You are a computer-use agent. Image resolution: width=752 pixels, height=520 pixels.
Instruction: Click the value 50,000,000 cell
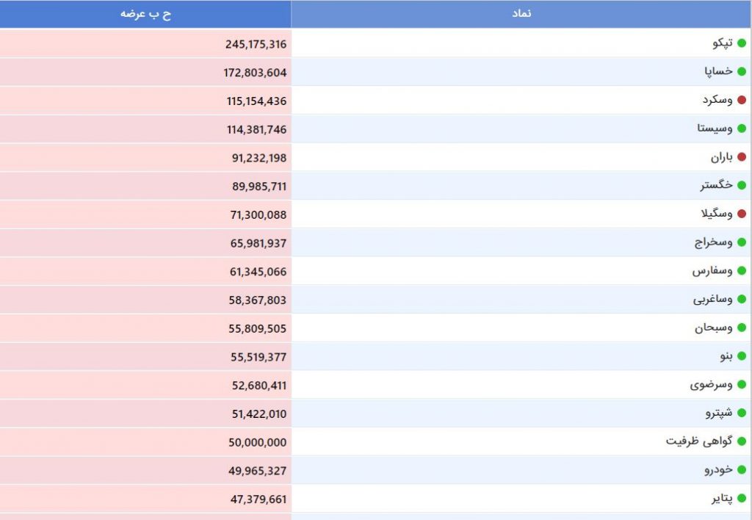(x=145, y=442)
